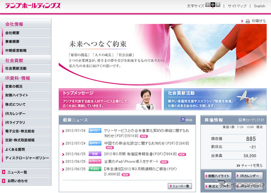The width and height of the screenshot is (271, 193).
Task: Click the IRライブラリ button in stock panel
Action: (x=249, y=186)
